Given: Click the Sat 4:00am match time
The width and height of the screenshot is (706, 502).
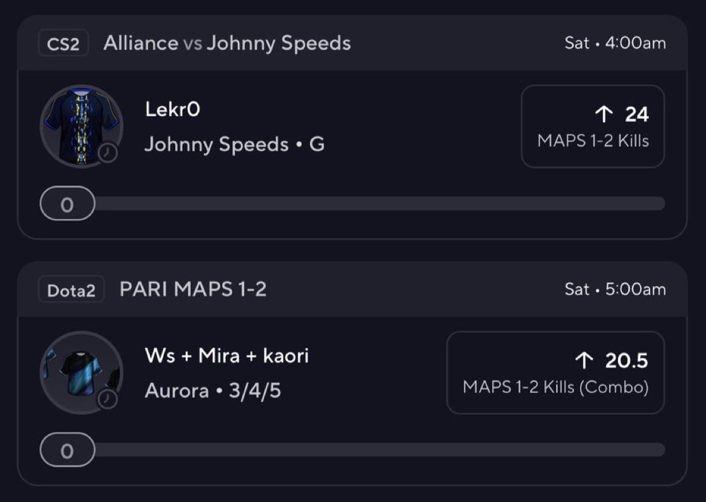Looking at the screenshot, I should (x=615, y=43).
